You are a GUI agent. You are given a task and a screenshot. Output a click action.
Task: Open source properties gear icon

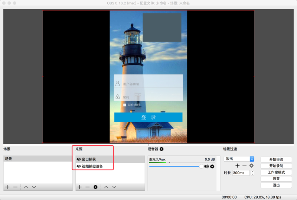95,187
